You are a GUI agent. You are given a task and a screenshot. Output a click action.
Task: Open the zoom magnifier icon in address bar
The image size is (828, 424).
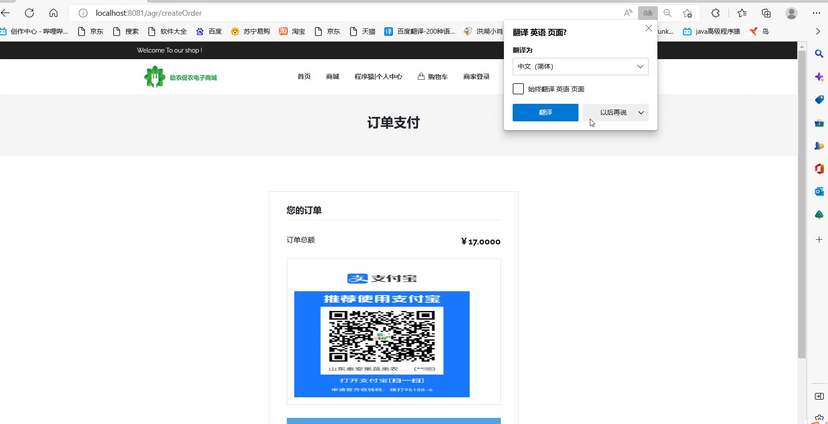coord(667,13)
